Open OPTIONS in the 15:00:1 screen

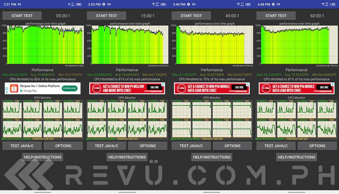[x=147, y=146]
